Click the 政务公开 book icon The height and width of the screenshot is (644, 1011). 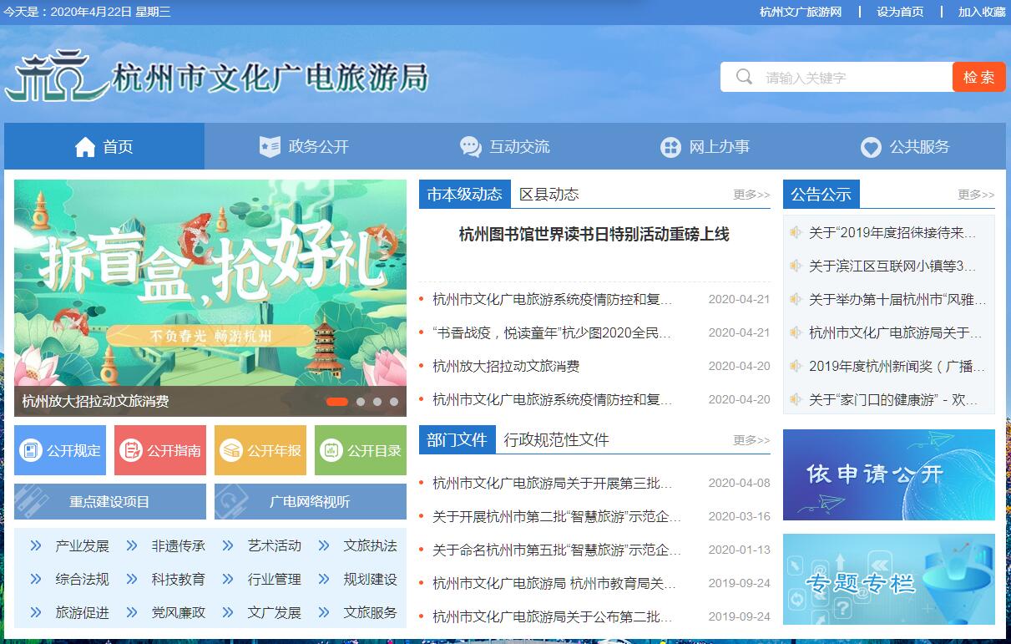pos(270,147)
